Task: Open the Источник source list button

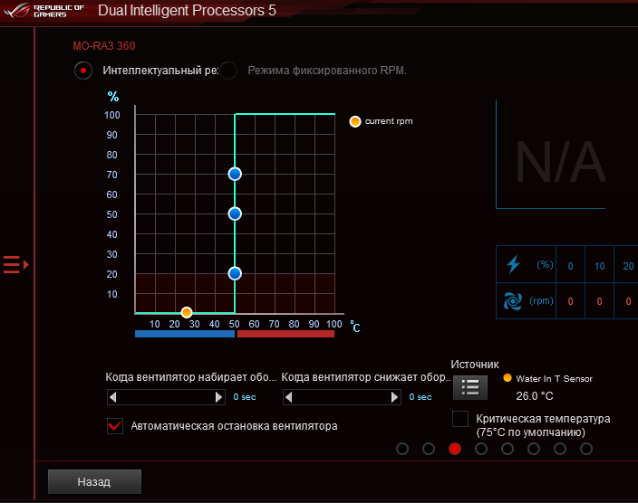Action: pyautogui.click(x=470, y=387)
